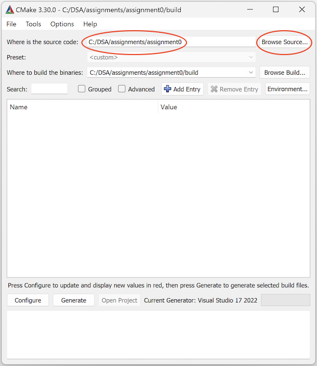The height and width of the screenshot is (366, 317).
Task: Open the Preset custom dropdown
Action: (x=251, y=57)
